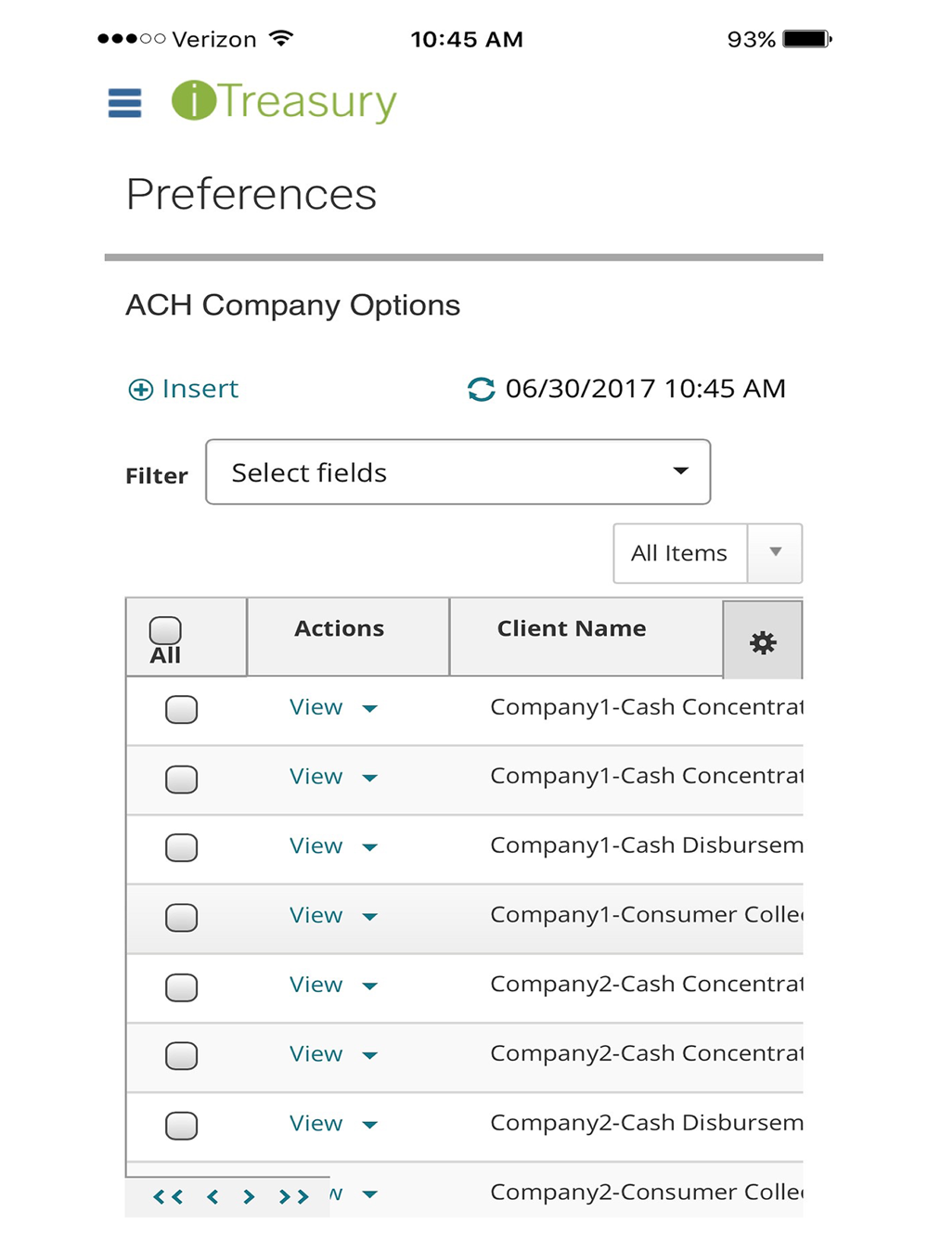Click the refresh icon beside the timestamp
This screenshot has height=1238, width=928.
point(481,389)
